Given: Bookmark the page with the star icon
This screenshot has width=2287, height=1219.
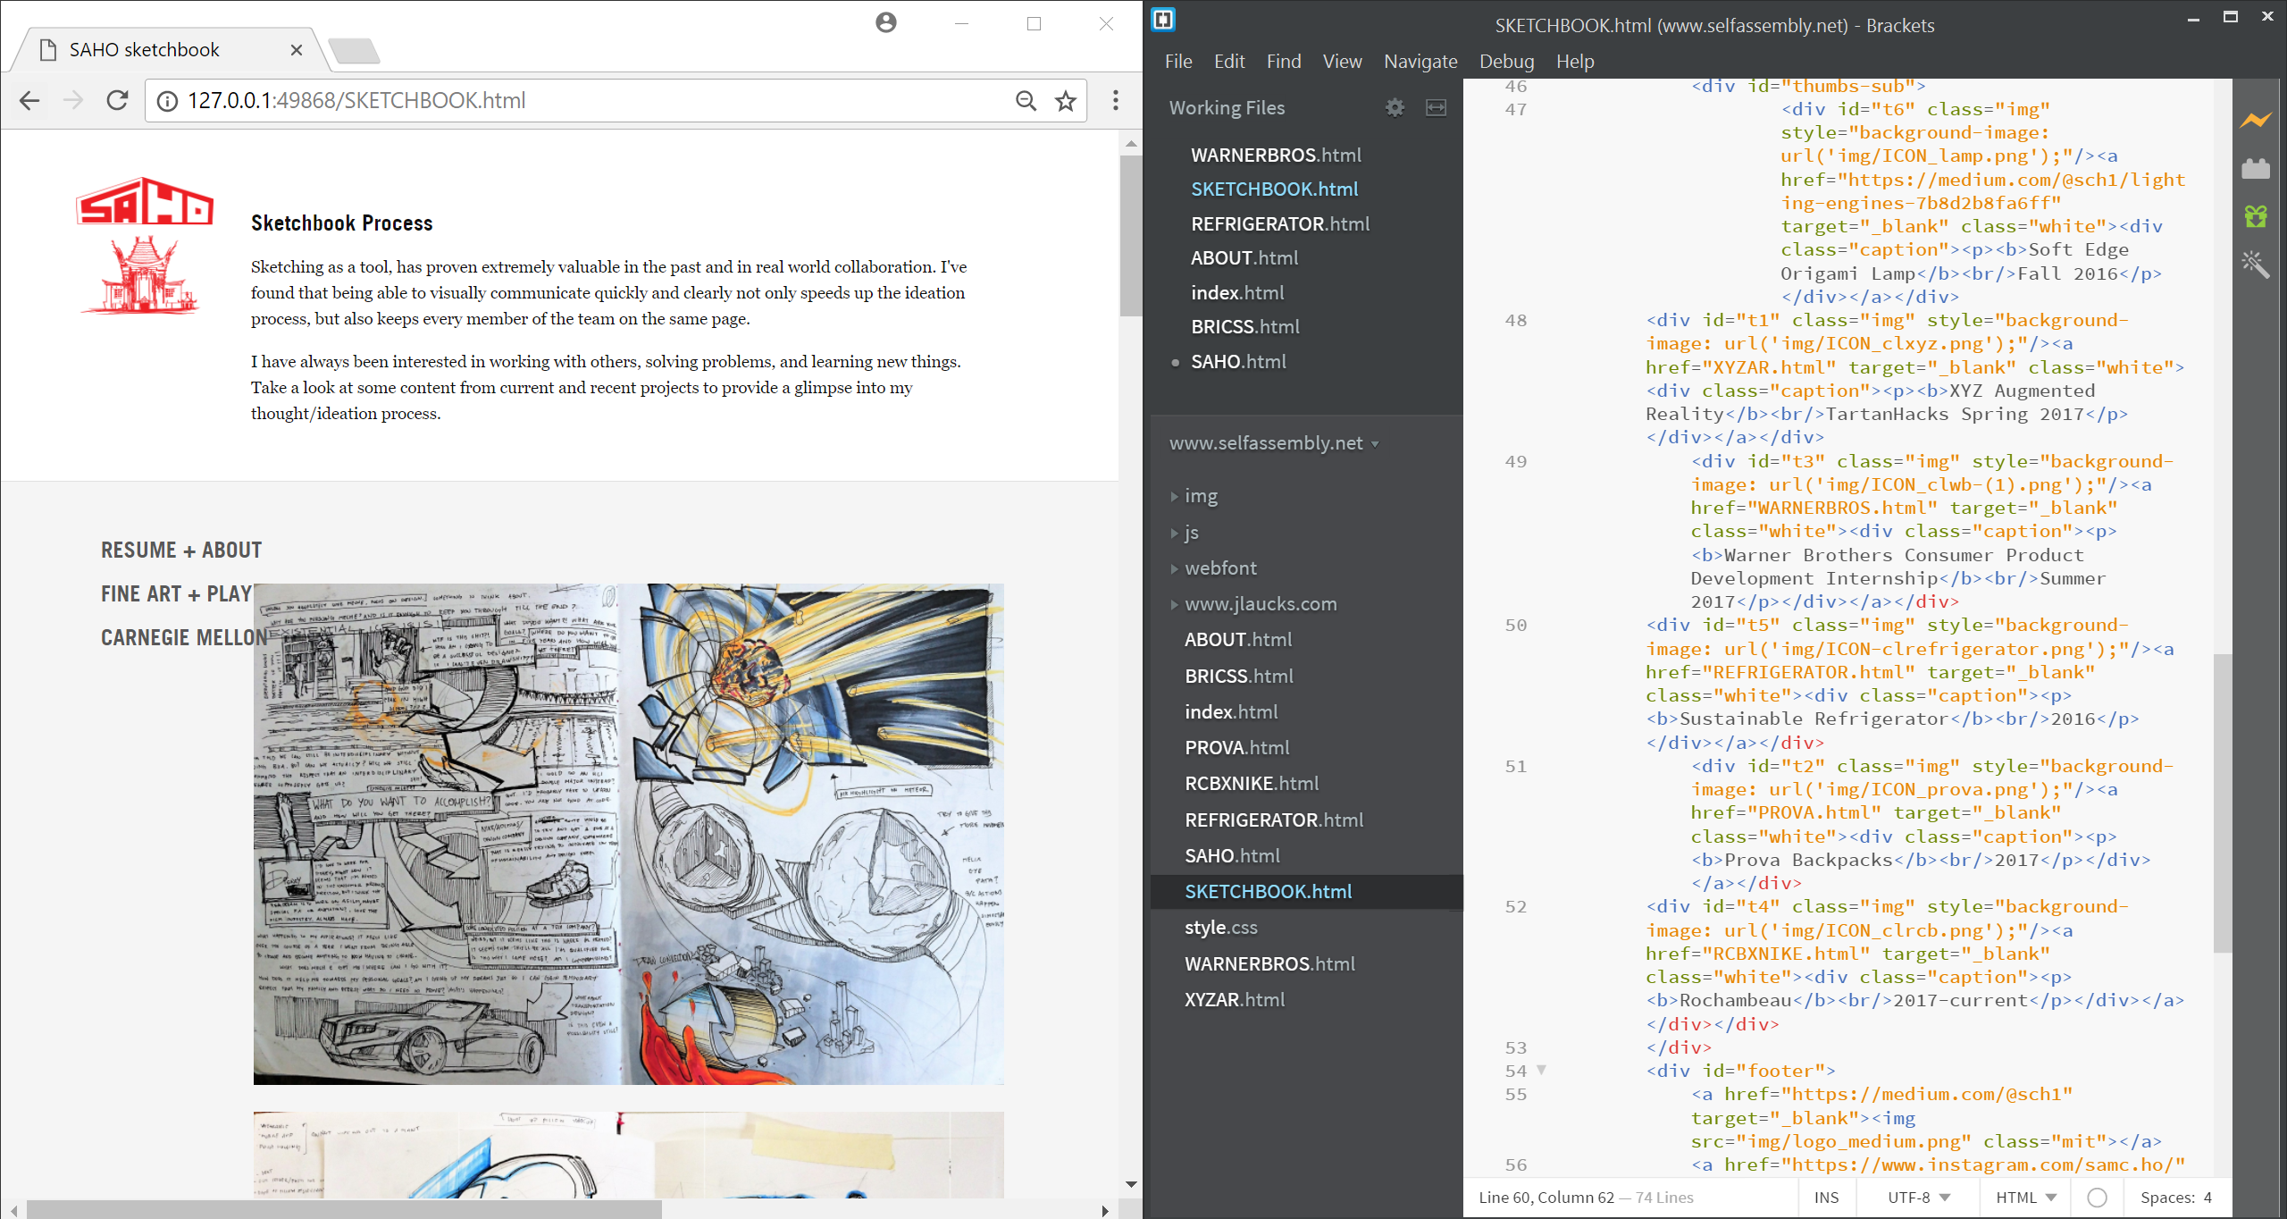Looking at the screenshot, I should [1065, 100].
